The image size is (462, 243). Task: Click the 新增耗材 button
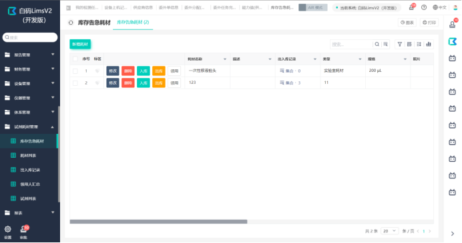[80, 44]
